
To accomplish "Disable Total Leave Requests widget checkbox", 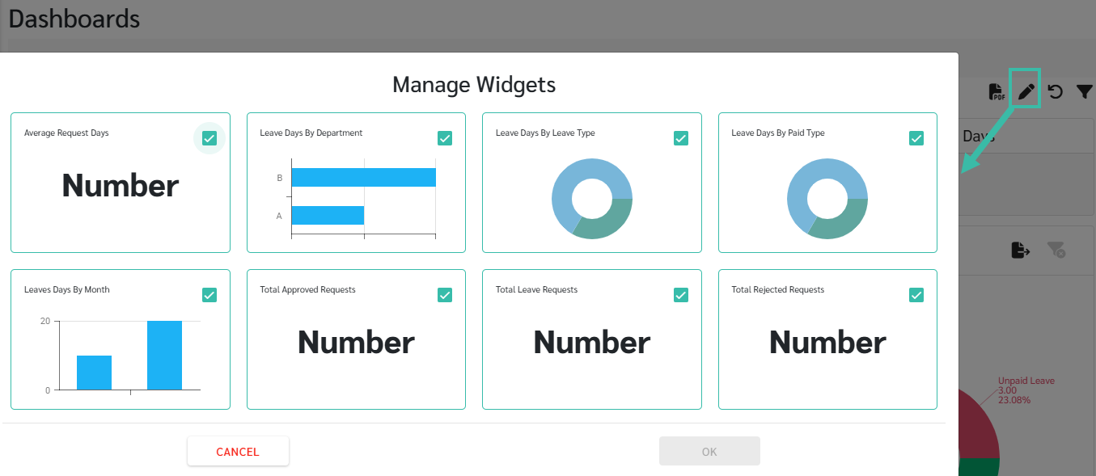I will pyautogui.click(x=681, y=295).
